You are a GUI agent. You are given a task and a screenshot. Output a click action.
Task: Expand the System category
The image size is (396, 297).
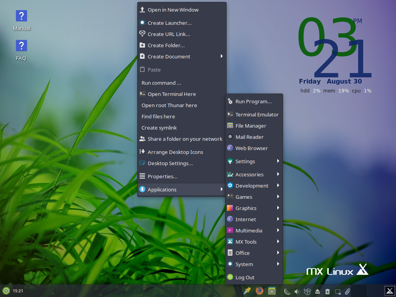pyautogui.click(x=254, y=264)
